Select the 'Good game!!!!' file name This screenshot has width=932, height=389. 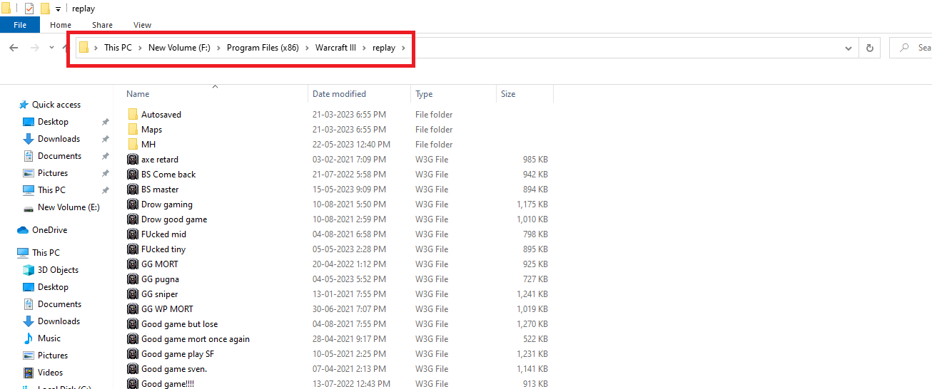coord(168,384)
